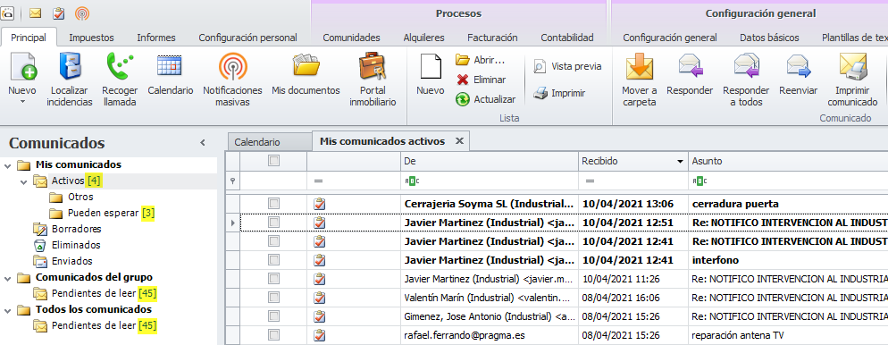Click Abrir in the Lista group
This screenshot has height=345, width=888.
tap(481, 60)
